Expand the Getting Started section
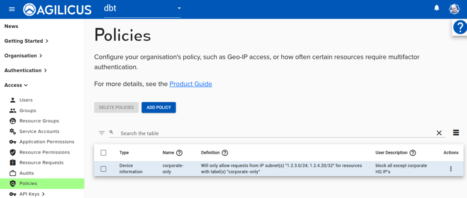The width and height of the screenshot is (467, 198). pos(26,41)
